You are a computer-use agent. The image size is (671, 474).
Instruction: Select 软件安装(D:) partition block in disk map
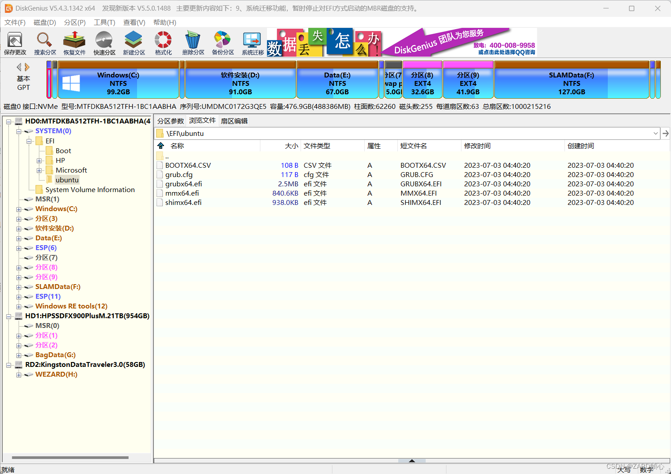[240, 80]
